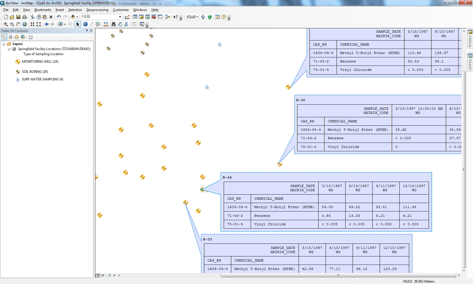Open the map scale dropdown
This screenshot has width=473, height=284.
[x=120, y=17]
